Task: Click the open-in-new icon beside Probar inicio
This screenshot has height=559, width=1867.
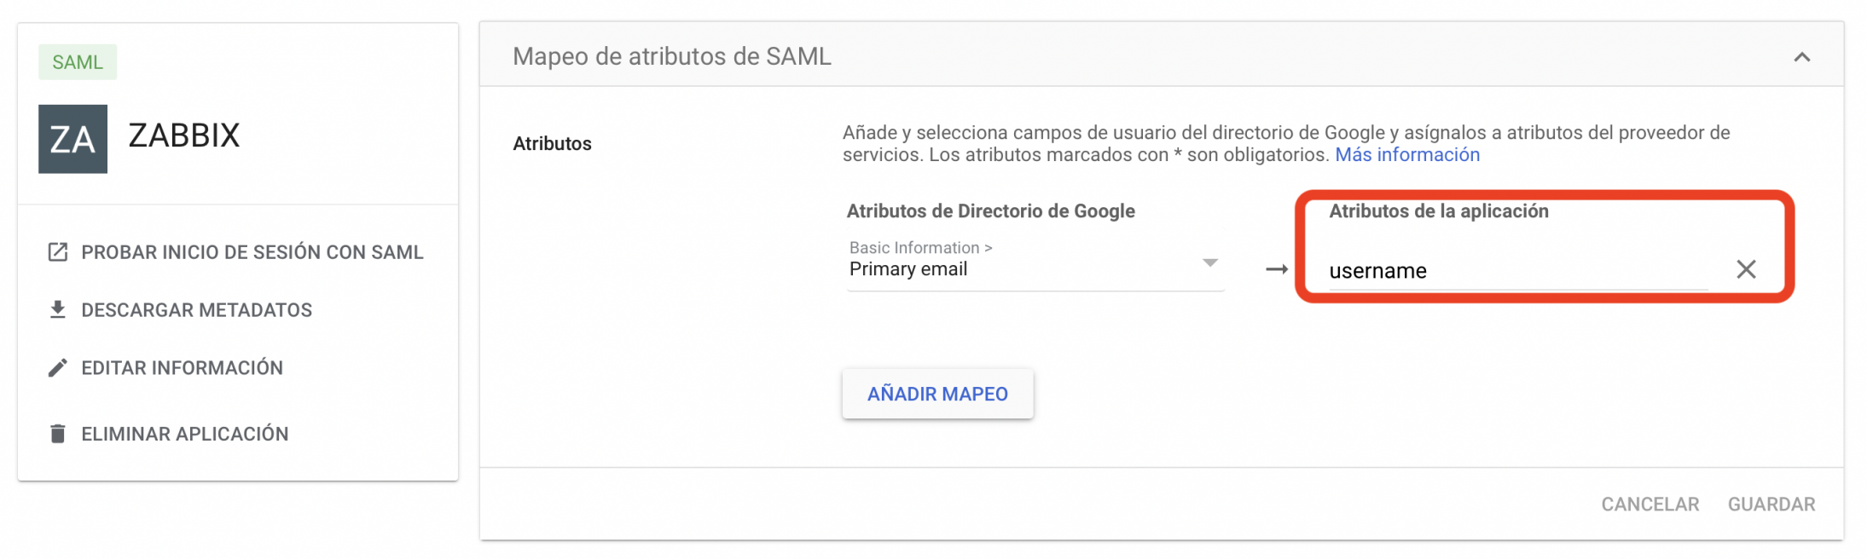Action: point(57,252)
